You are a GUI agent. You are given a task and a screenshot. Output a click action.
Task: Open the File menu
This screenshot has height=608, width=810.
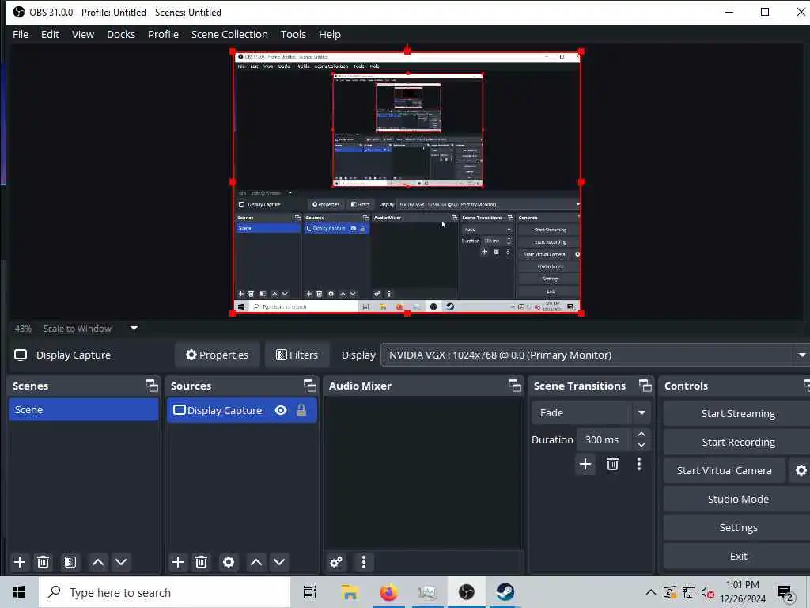tap(21, 34)
